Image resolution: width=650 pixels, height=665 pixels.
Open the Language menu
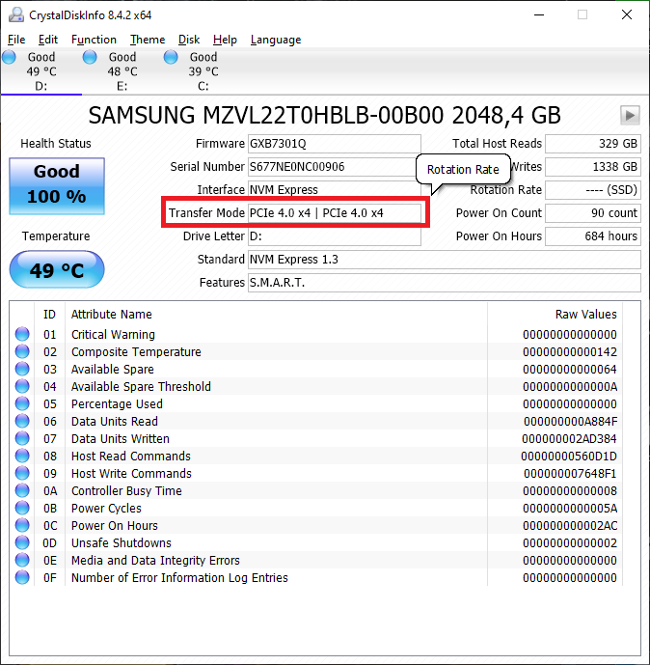tap(276, 40)
